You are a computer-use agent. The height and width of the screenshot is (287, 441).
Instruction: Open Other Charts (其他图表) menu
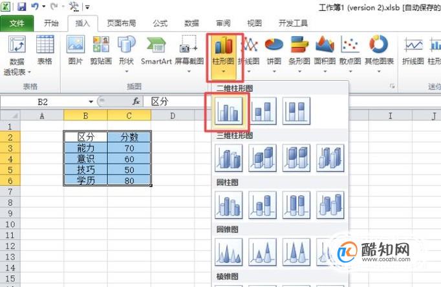click(x=379, y=54)
